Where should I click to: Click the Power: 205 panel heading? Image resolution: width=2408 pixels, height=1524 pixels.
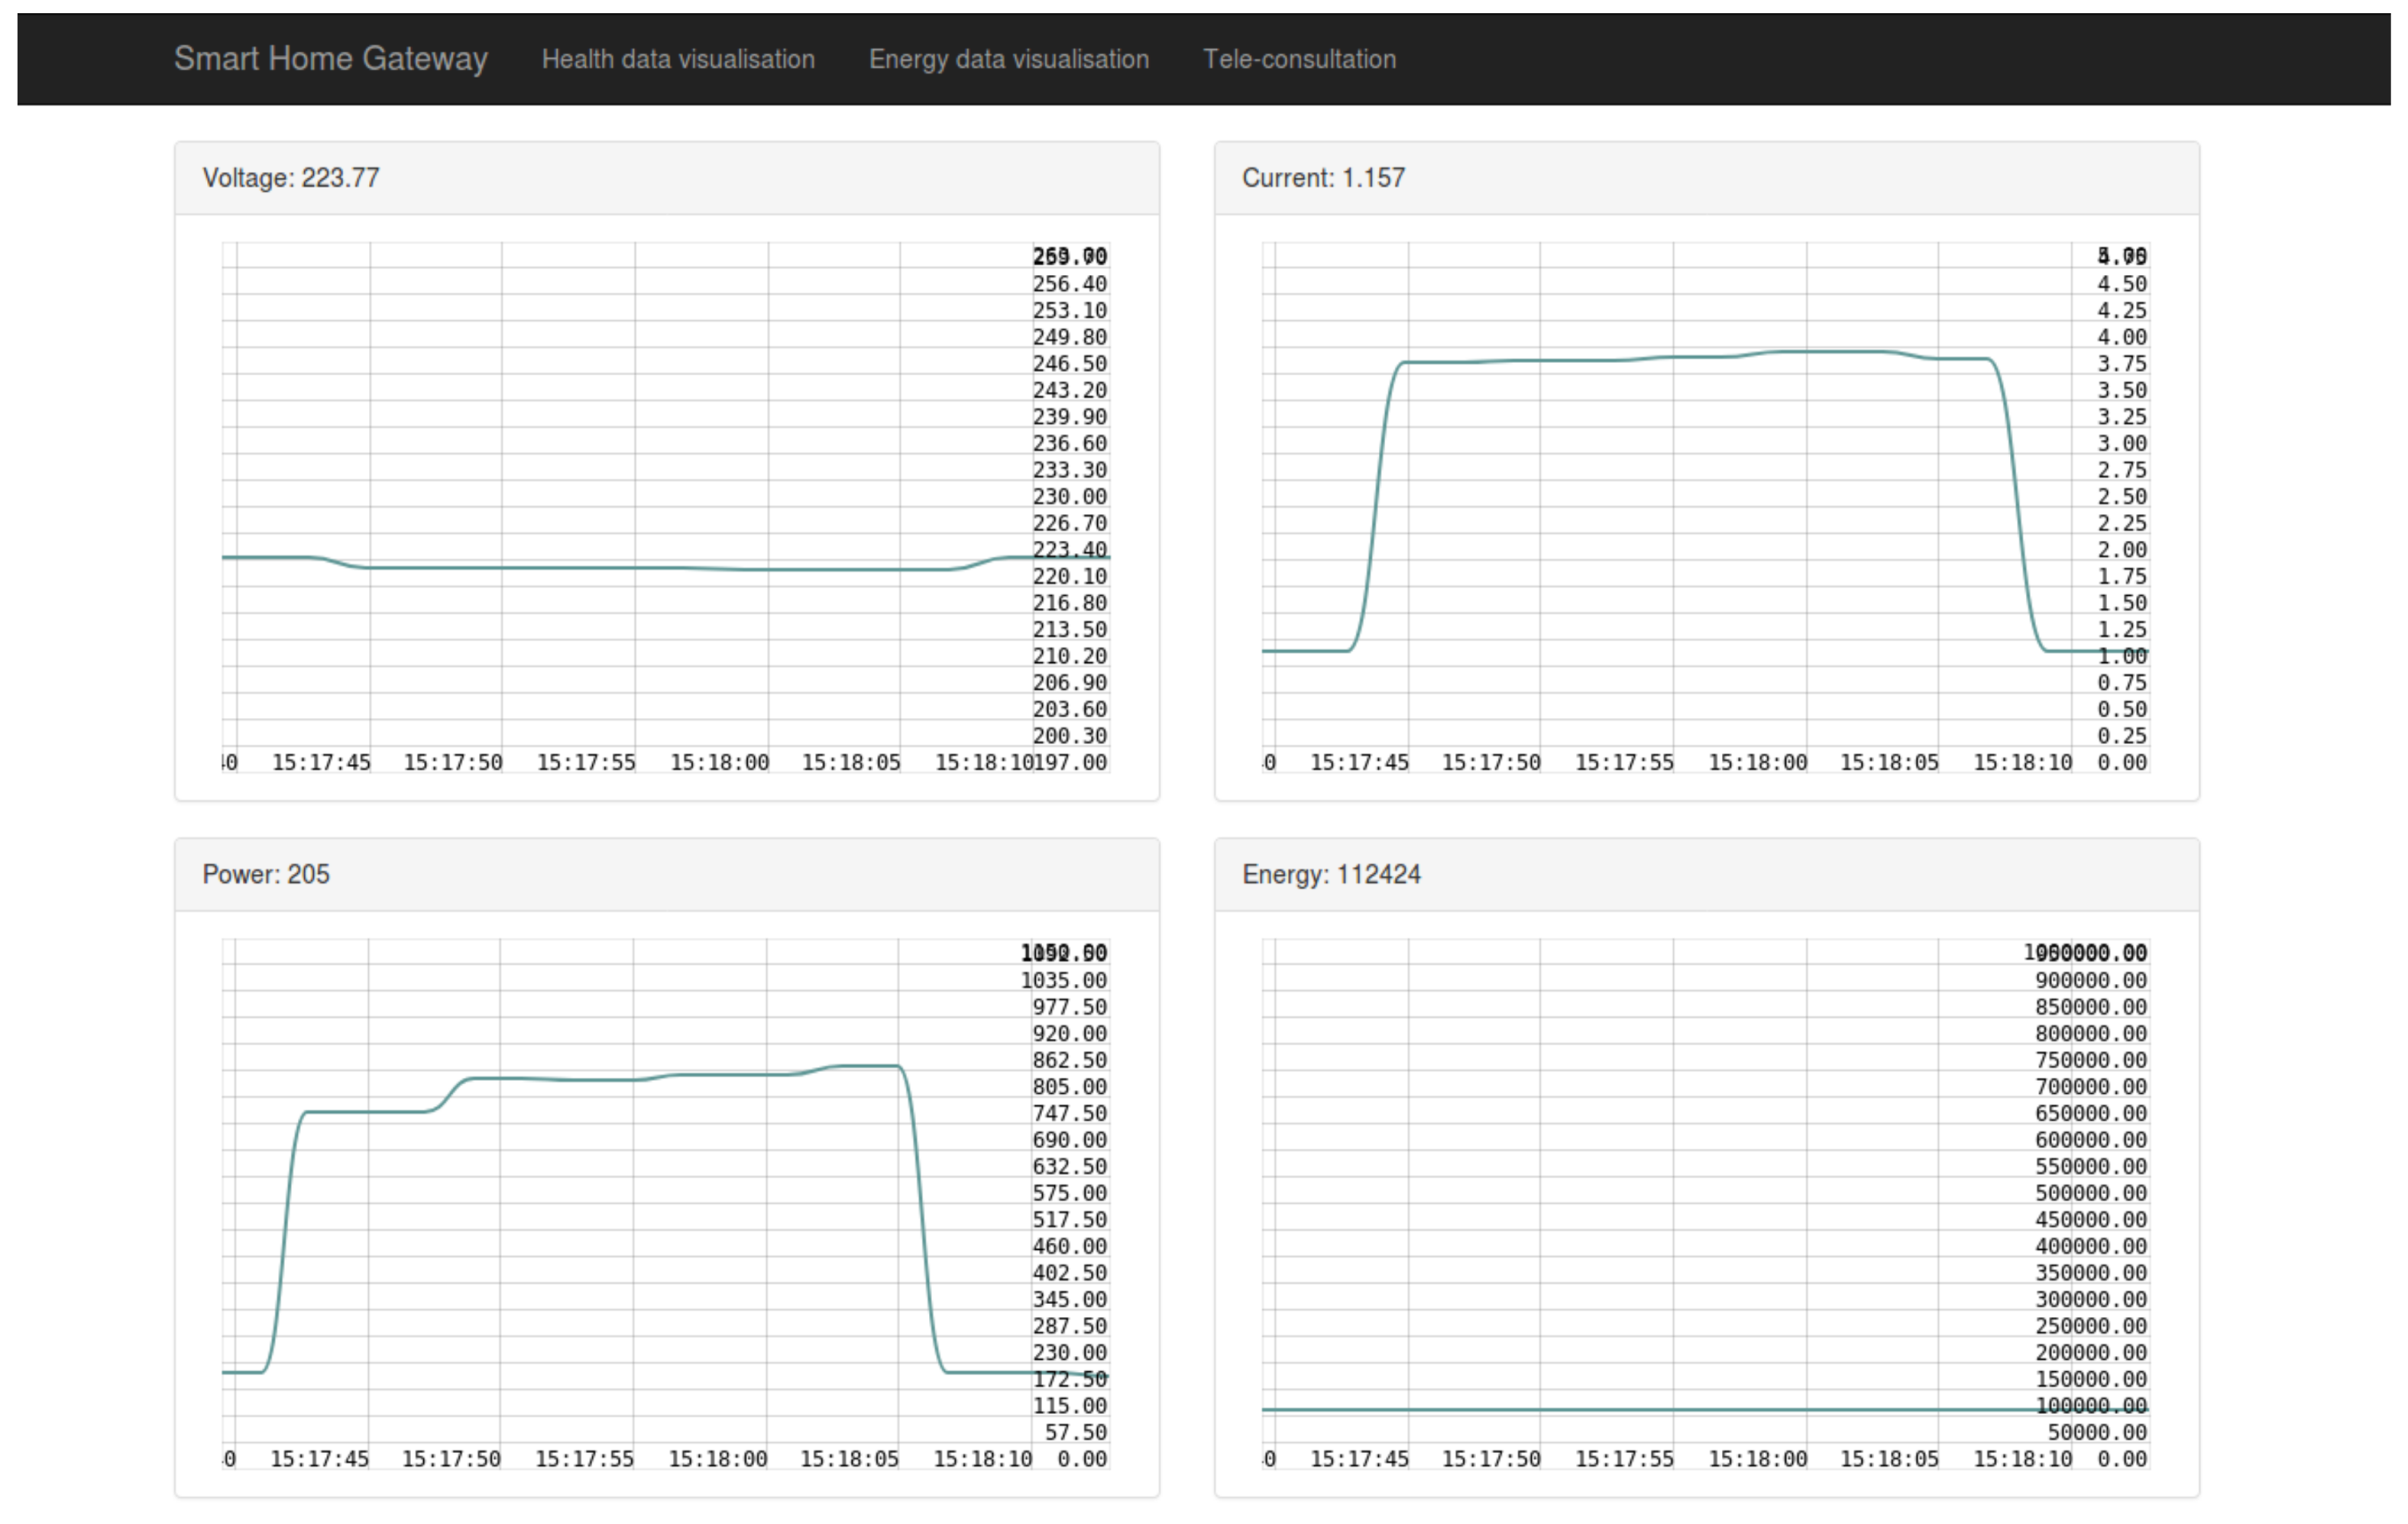click(266, 875)
